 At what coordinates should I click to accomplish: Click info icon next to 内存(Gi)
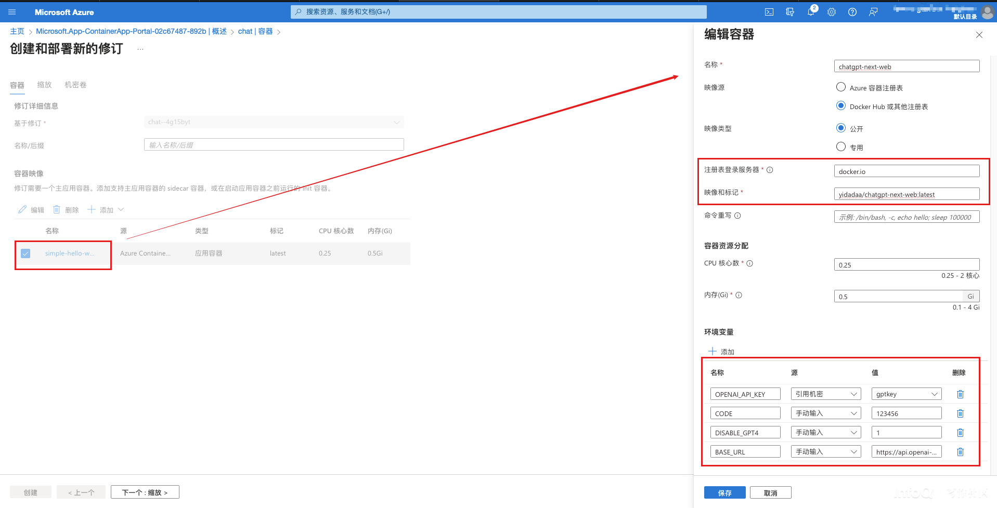pyautogui.click(x=739, y=295)
